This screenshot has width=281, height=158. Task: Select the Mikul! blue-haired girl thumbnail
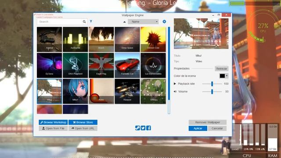75,91
